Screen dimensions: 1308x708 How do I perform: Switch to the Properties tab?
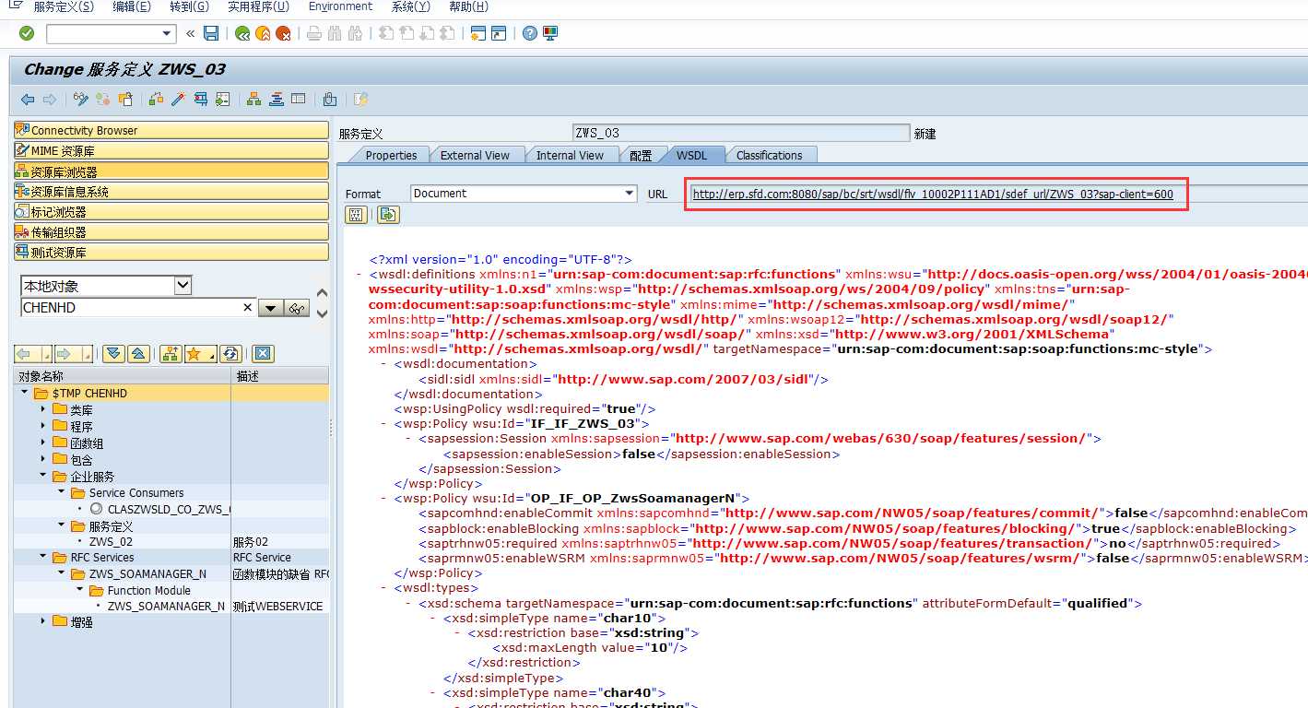coord(391,155)
